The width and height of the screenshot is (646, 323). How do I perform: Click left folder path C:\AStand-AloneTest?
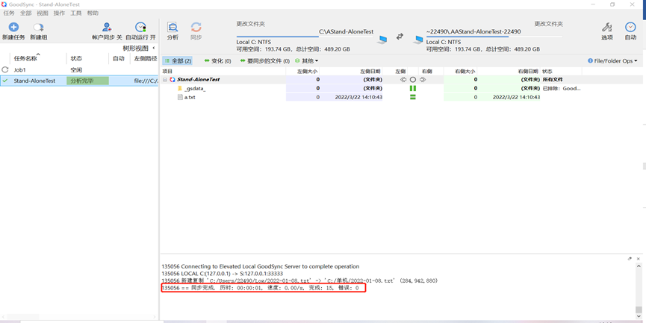346,31
